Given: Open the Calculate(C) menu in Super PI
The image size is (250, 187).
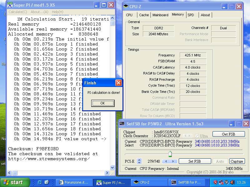Looking at the screenshot, I should pos(18,12).
